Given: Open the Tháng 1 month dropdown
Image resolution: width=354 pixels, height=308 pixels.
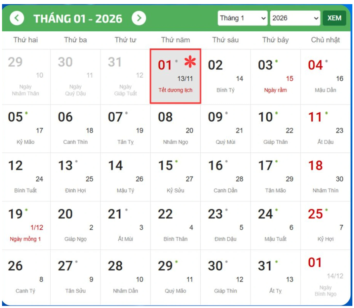Looking at the screenshot, I should [x=243, y=19].
